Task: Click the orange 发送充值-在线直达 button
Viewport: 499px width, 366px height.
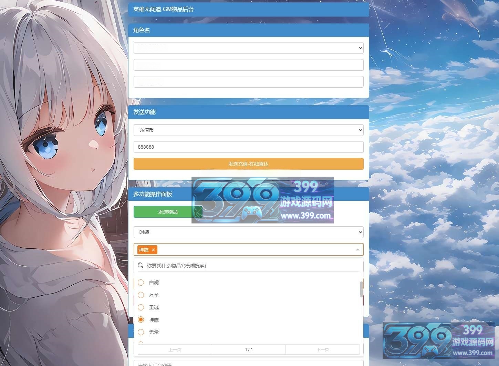Action: 248,164
